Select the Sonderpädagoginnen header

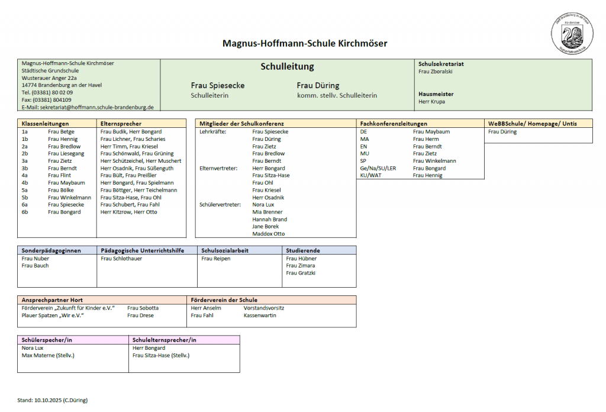click(51, 250)
